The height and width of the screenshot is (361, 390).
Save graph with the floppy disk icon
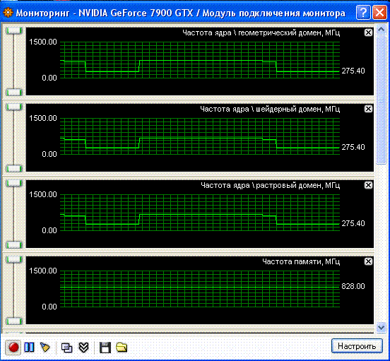point(105,348)
